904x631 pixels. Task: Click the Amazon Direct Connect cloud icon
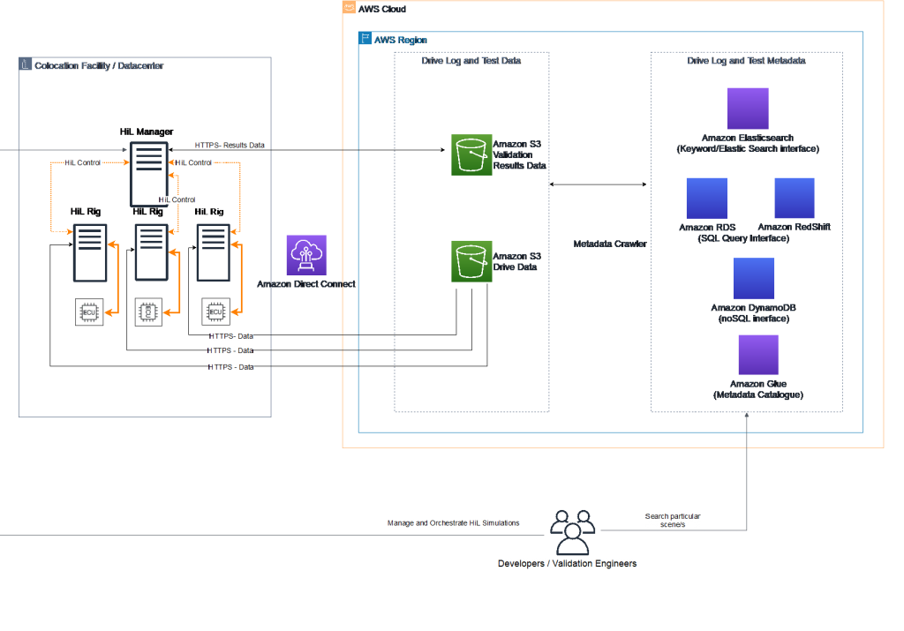(x=305, y=254)
